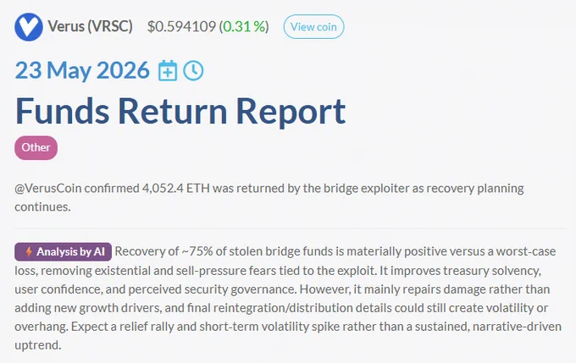Click the blue Verus checkmark logo

coord(29,27)
